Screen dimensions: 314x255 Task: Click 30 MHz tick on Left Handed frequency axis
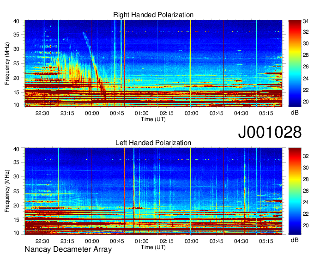point(16,176)
